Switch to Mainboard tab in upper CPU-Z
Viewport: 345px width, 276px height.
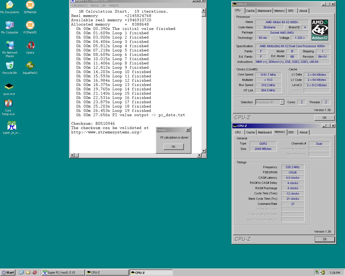pyautogui.click(x=264, y=11)
